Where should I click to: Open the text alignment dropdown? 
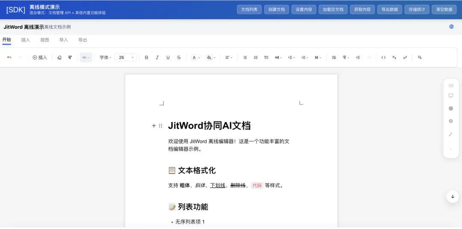pos(229,57)
